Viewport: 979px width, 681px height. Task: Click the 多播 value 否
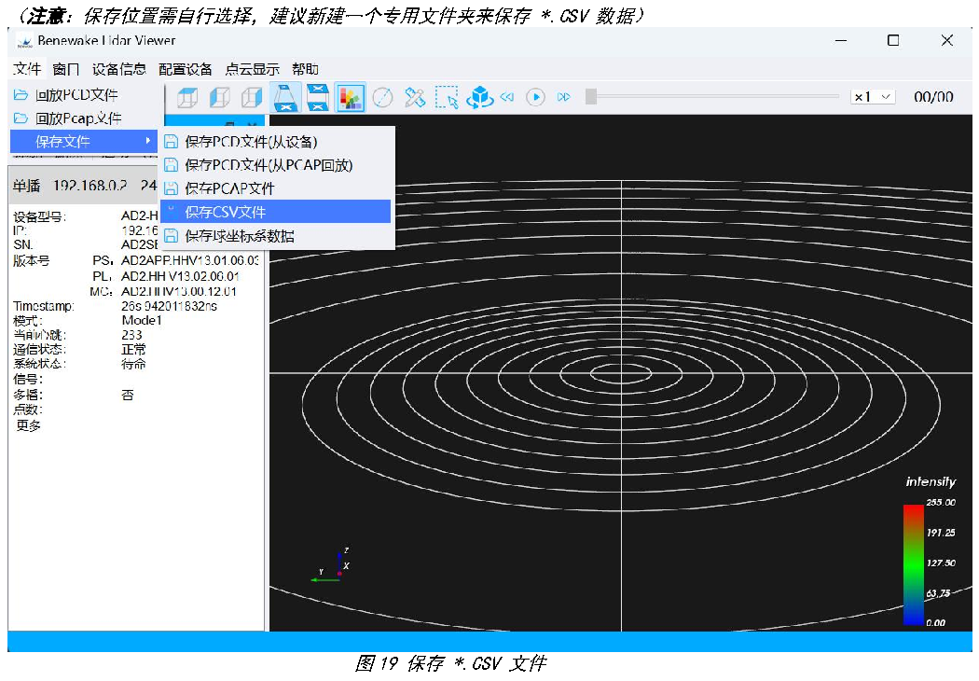(x=128, y=395)
